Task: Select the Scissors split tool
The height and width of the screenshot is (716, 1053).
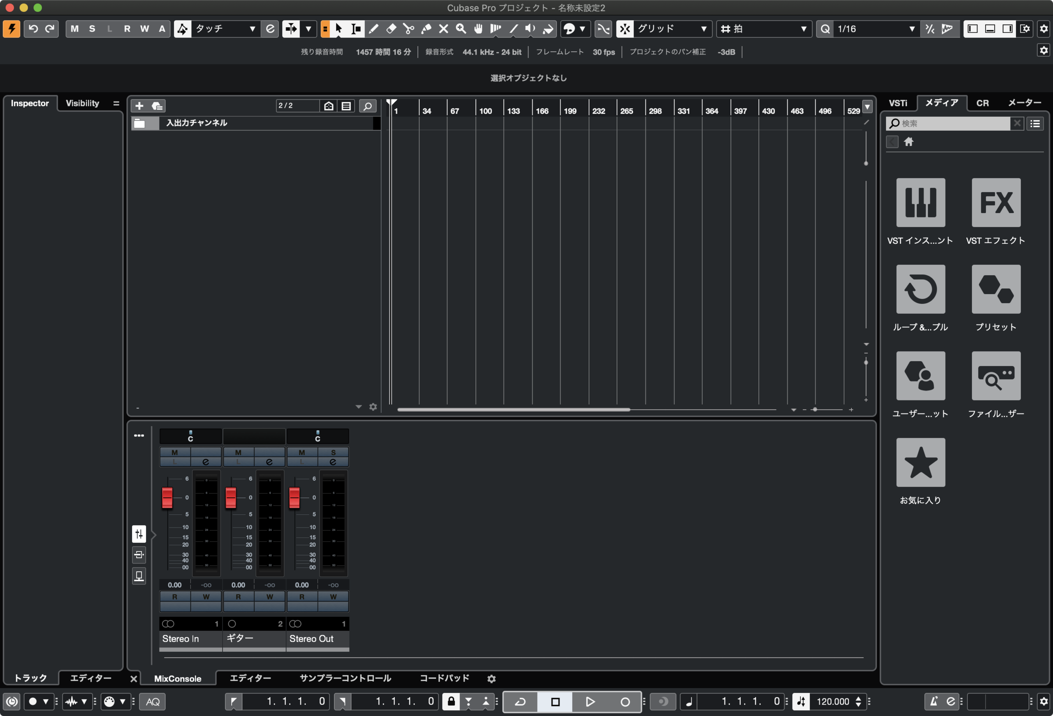Action: 408,29
